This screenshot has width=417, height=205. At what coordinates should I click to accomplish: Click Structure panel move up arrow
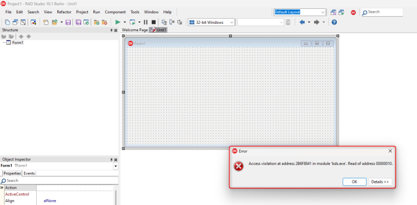[21, 37]
